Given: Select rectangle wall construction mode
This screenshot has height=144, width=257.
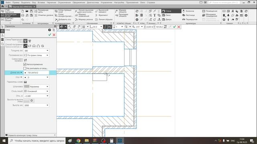Looking at the screenshot, I should click(30, 46).
